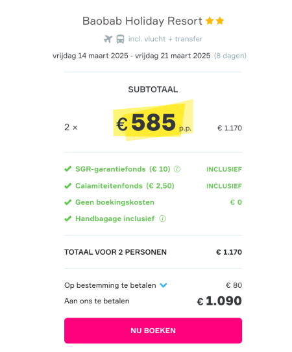Click the SGR-garantiefonds (€ 10) text
The width and height of the screenshot is (292, 352).
(x=123, y=169)
